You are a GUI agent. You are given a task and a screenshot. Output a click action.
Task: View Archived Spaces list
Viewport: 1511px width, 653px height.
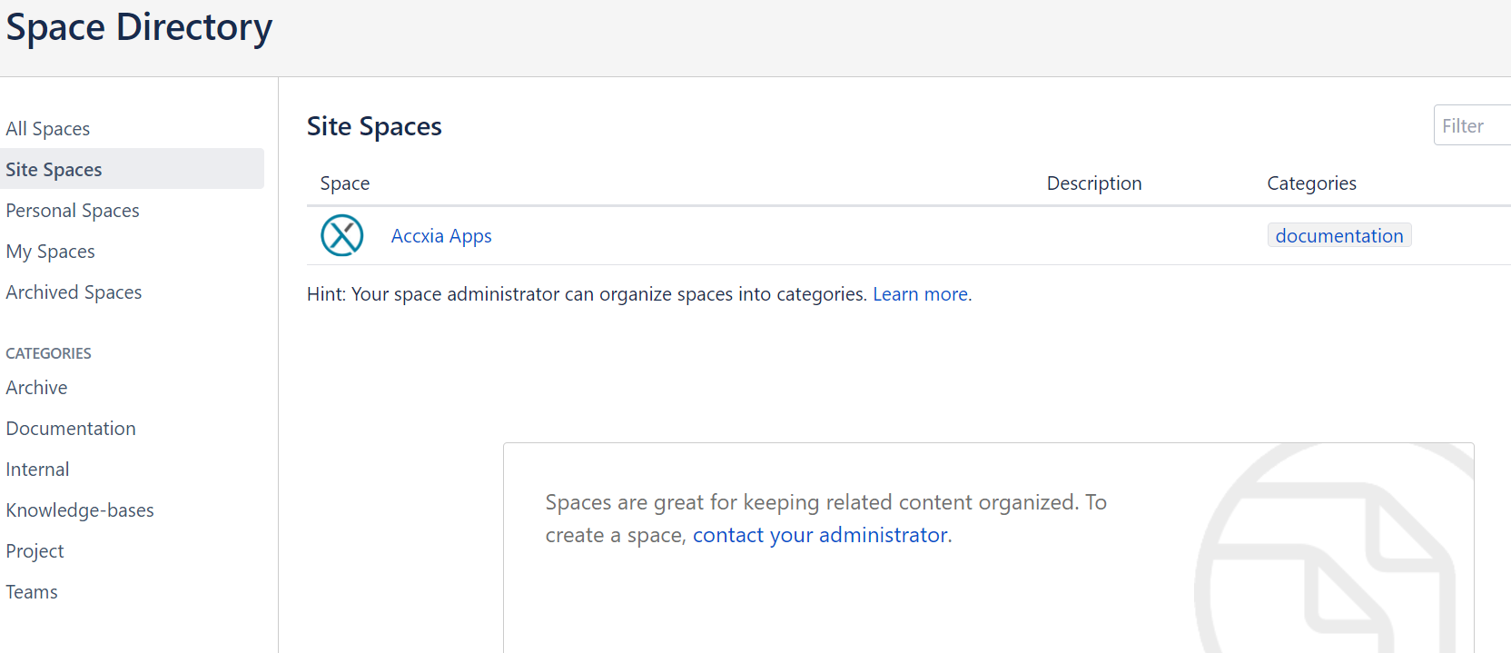[74, 292]
